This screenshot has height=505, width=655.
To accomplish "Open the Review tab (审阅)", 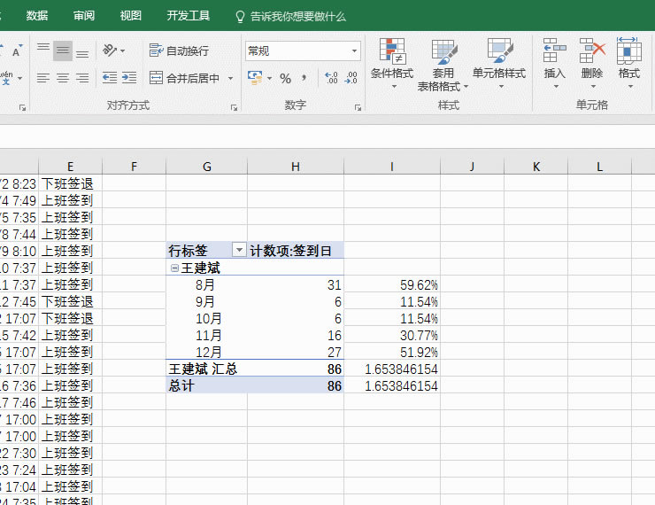I will coord(84,15).
